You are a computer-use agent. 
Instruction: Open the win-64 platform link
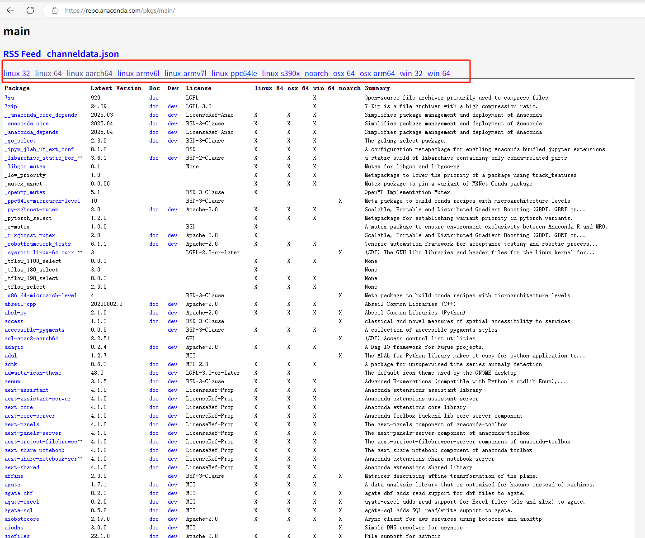tap(439, 73)
